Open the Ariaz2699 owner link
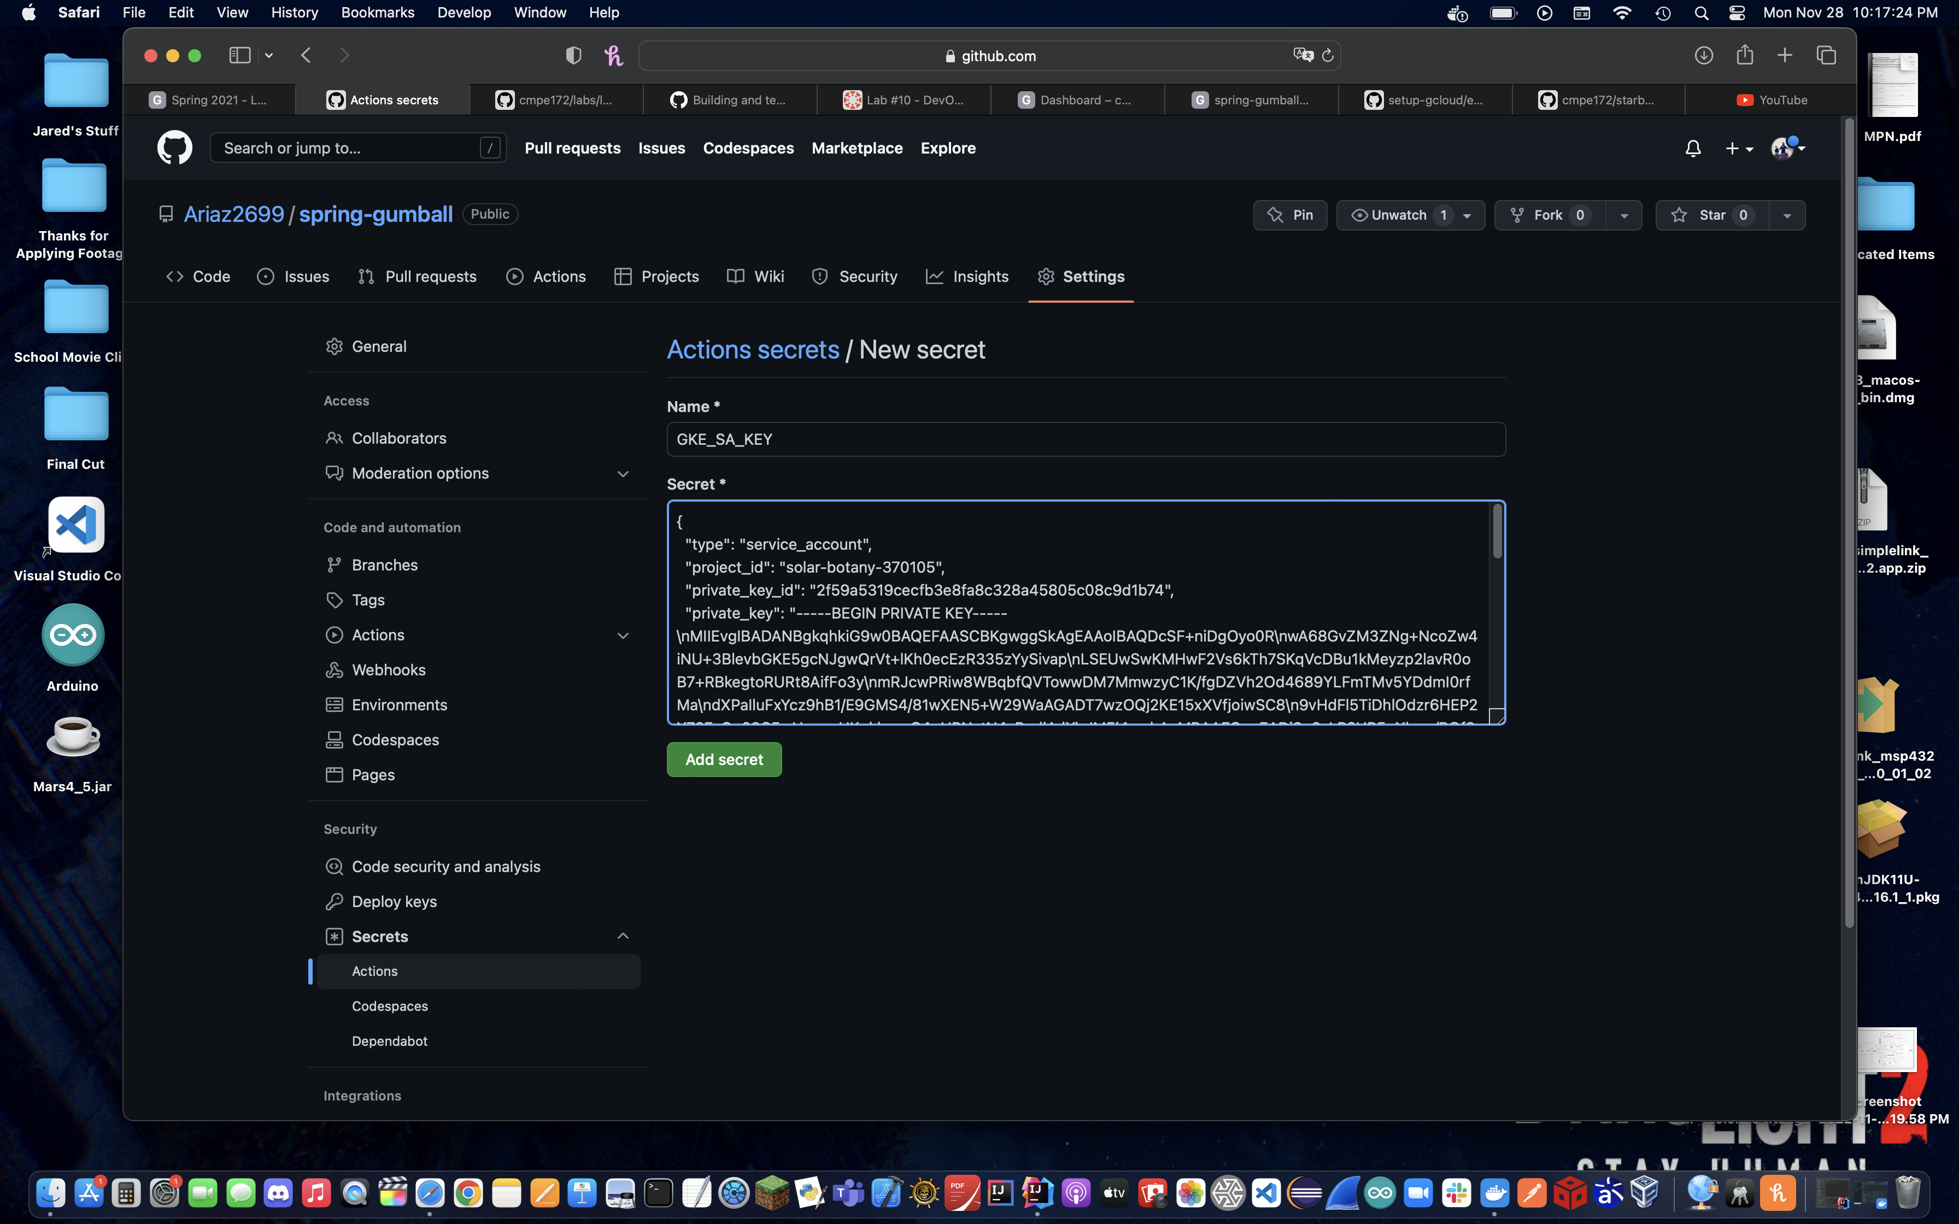The width and height of the screenshot is (1959, 1224). [234, 215]
